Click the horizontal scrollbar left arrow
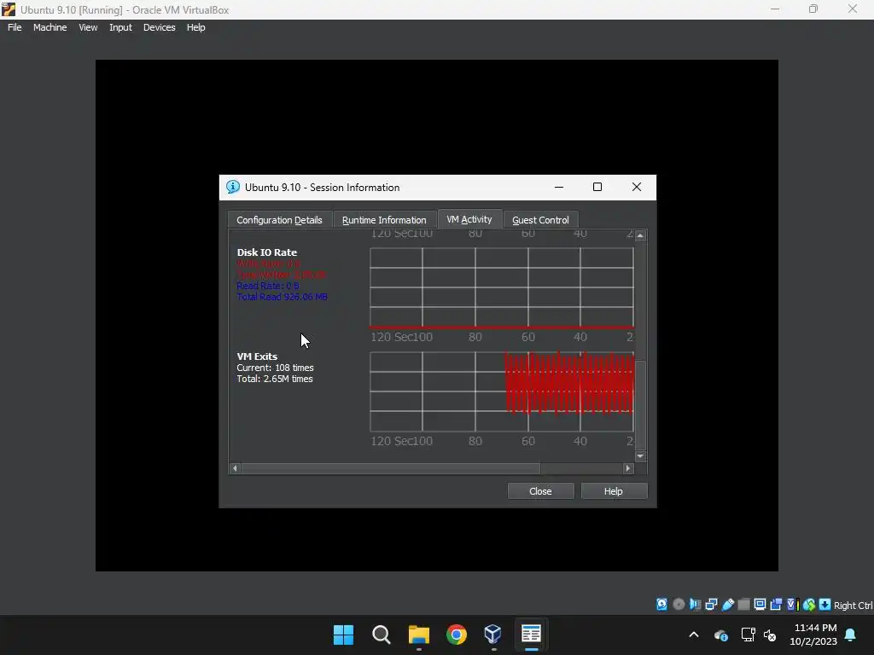 [x=236, y=468]
